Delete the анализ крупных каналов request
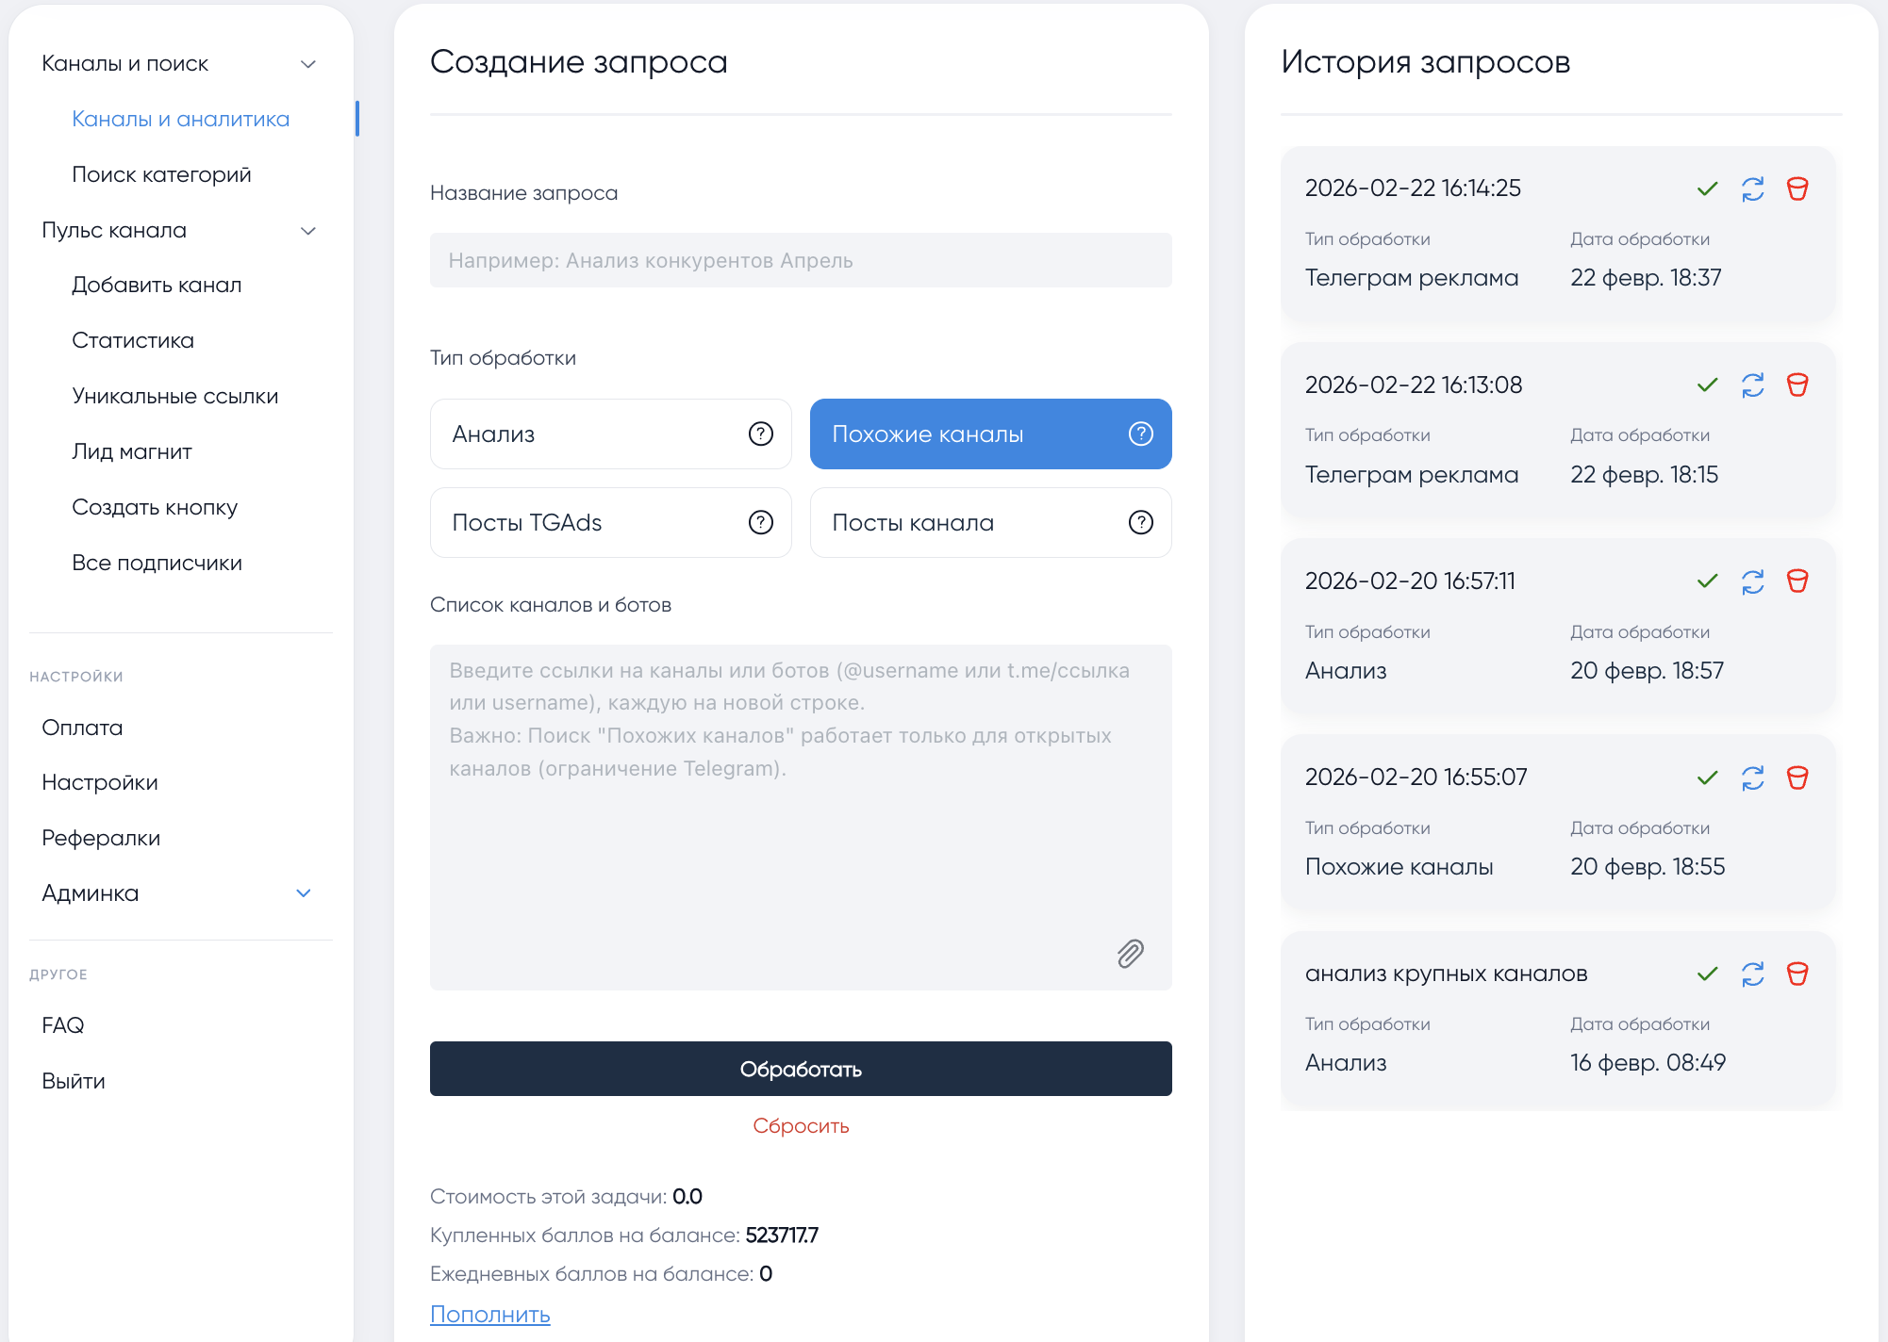 pyautogui.click(x=1797, y=974)
